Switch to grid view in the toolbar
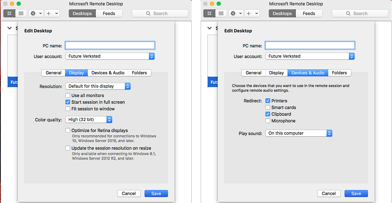 9,13
